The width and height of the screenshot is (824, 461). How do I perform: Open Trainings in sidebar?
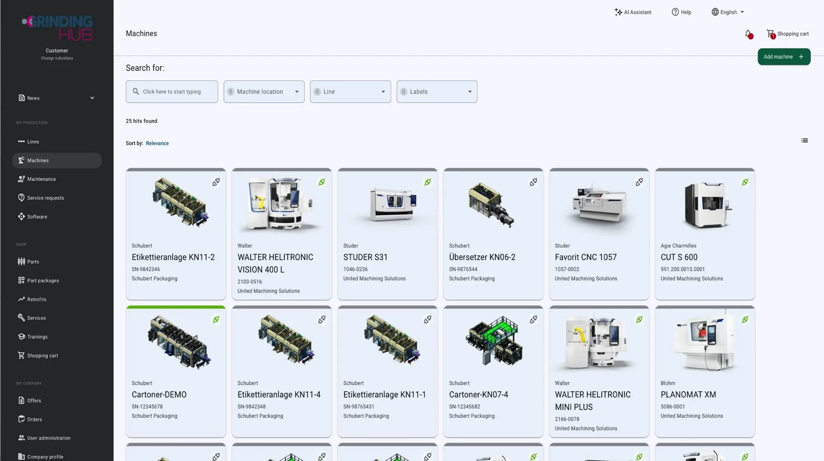[57, 337]
